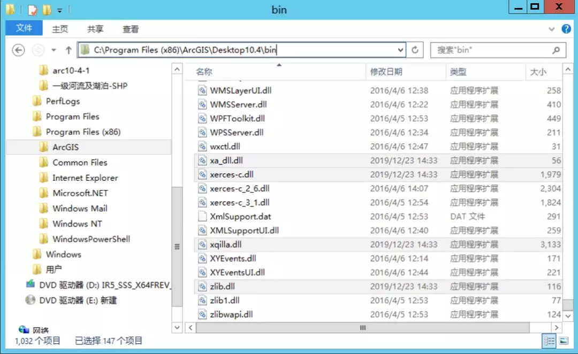This screenshot has height=354, width=578.
Task: Click inside the address path field
Action: click(241, 50)
